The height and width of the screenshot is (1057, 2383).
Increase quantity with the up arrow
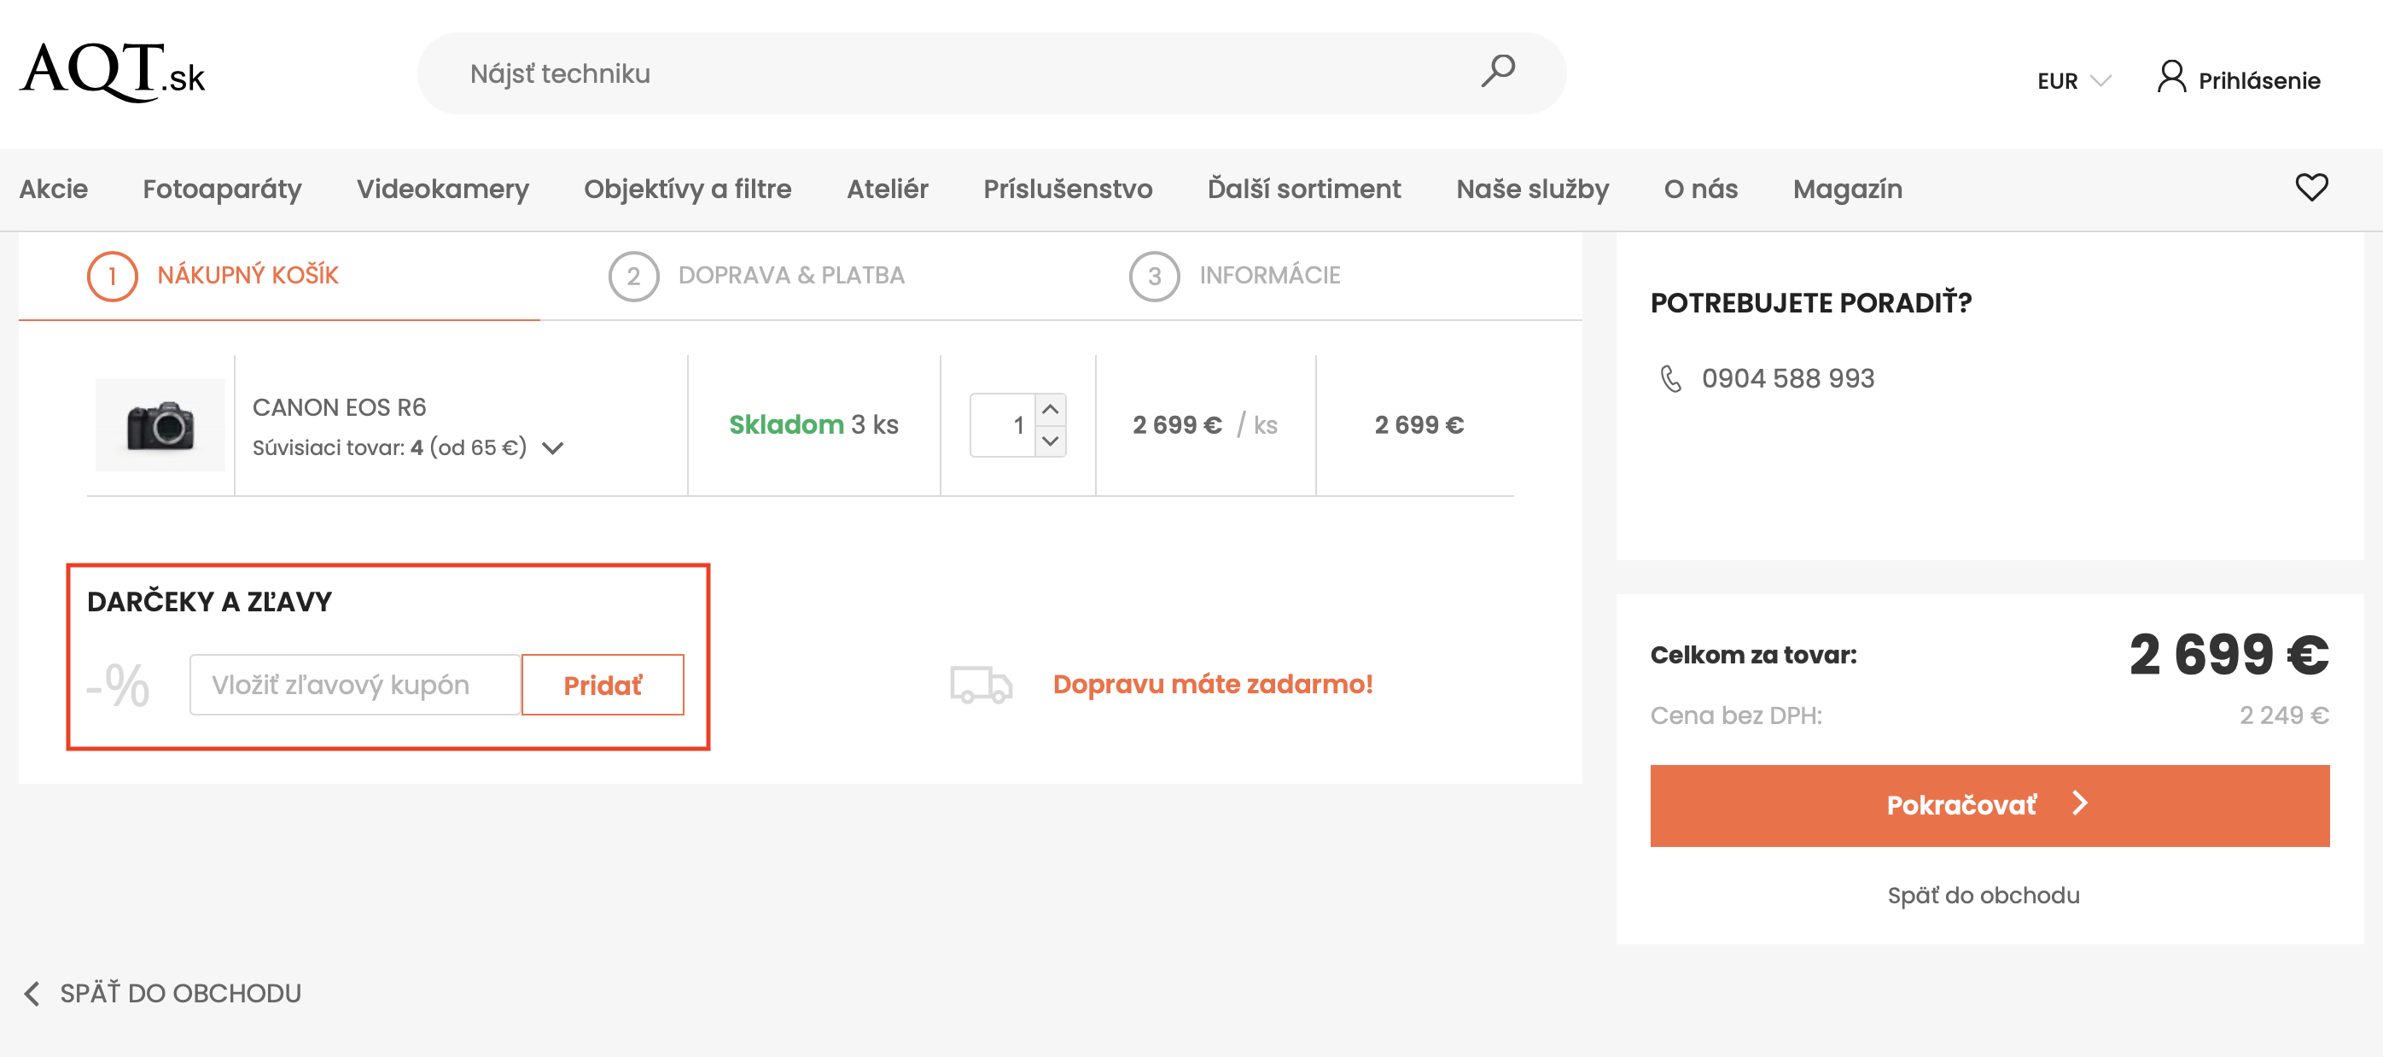(x=1050, y=409)
